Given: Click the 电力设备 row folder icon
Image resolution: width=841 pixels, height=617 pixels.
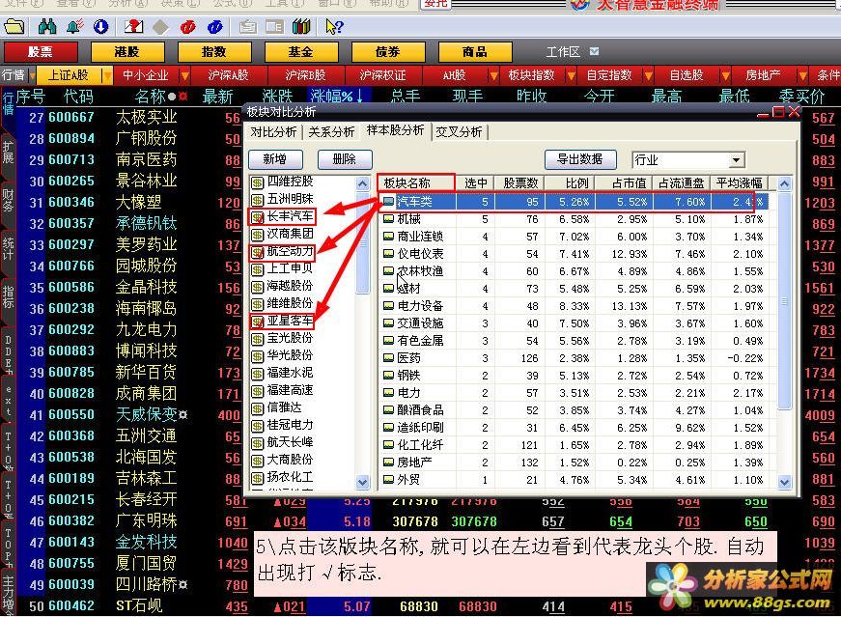Looking at the screenshot, I should coord(388,306).
